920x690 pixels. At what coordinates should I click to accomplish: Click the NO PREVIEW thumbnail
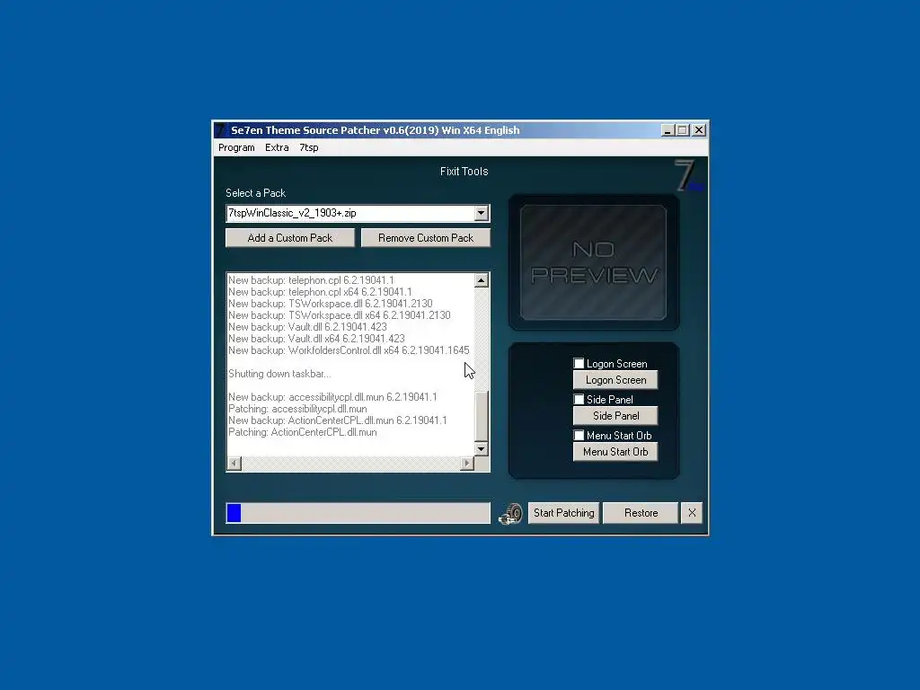pyautogui.click(x=593, y=262)
